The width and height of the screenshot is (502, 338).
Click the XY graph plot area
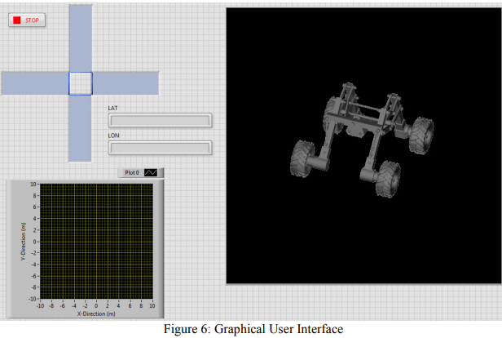[x=96, y=241]
